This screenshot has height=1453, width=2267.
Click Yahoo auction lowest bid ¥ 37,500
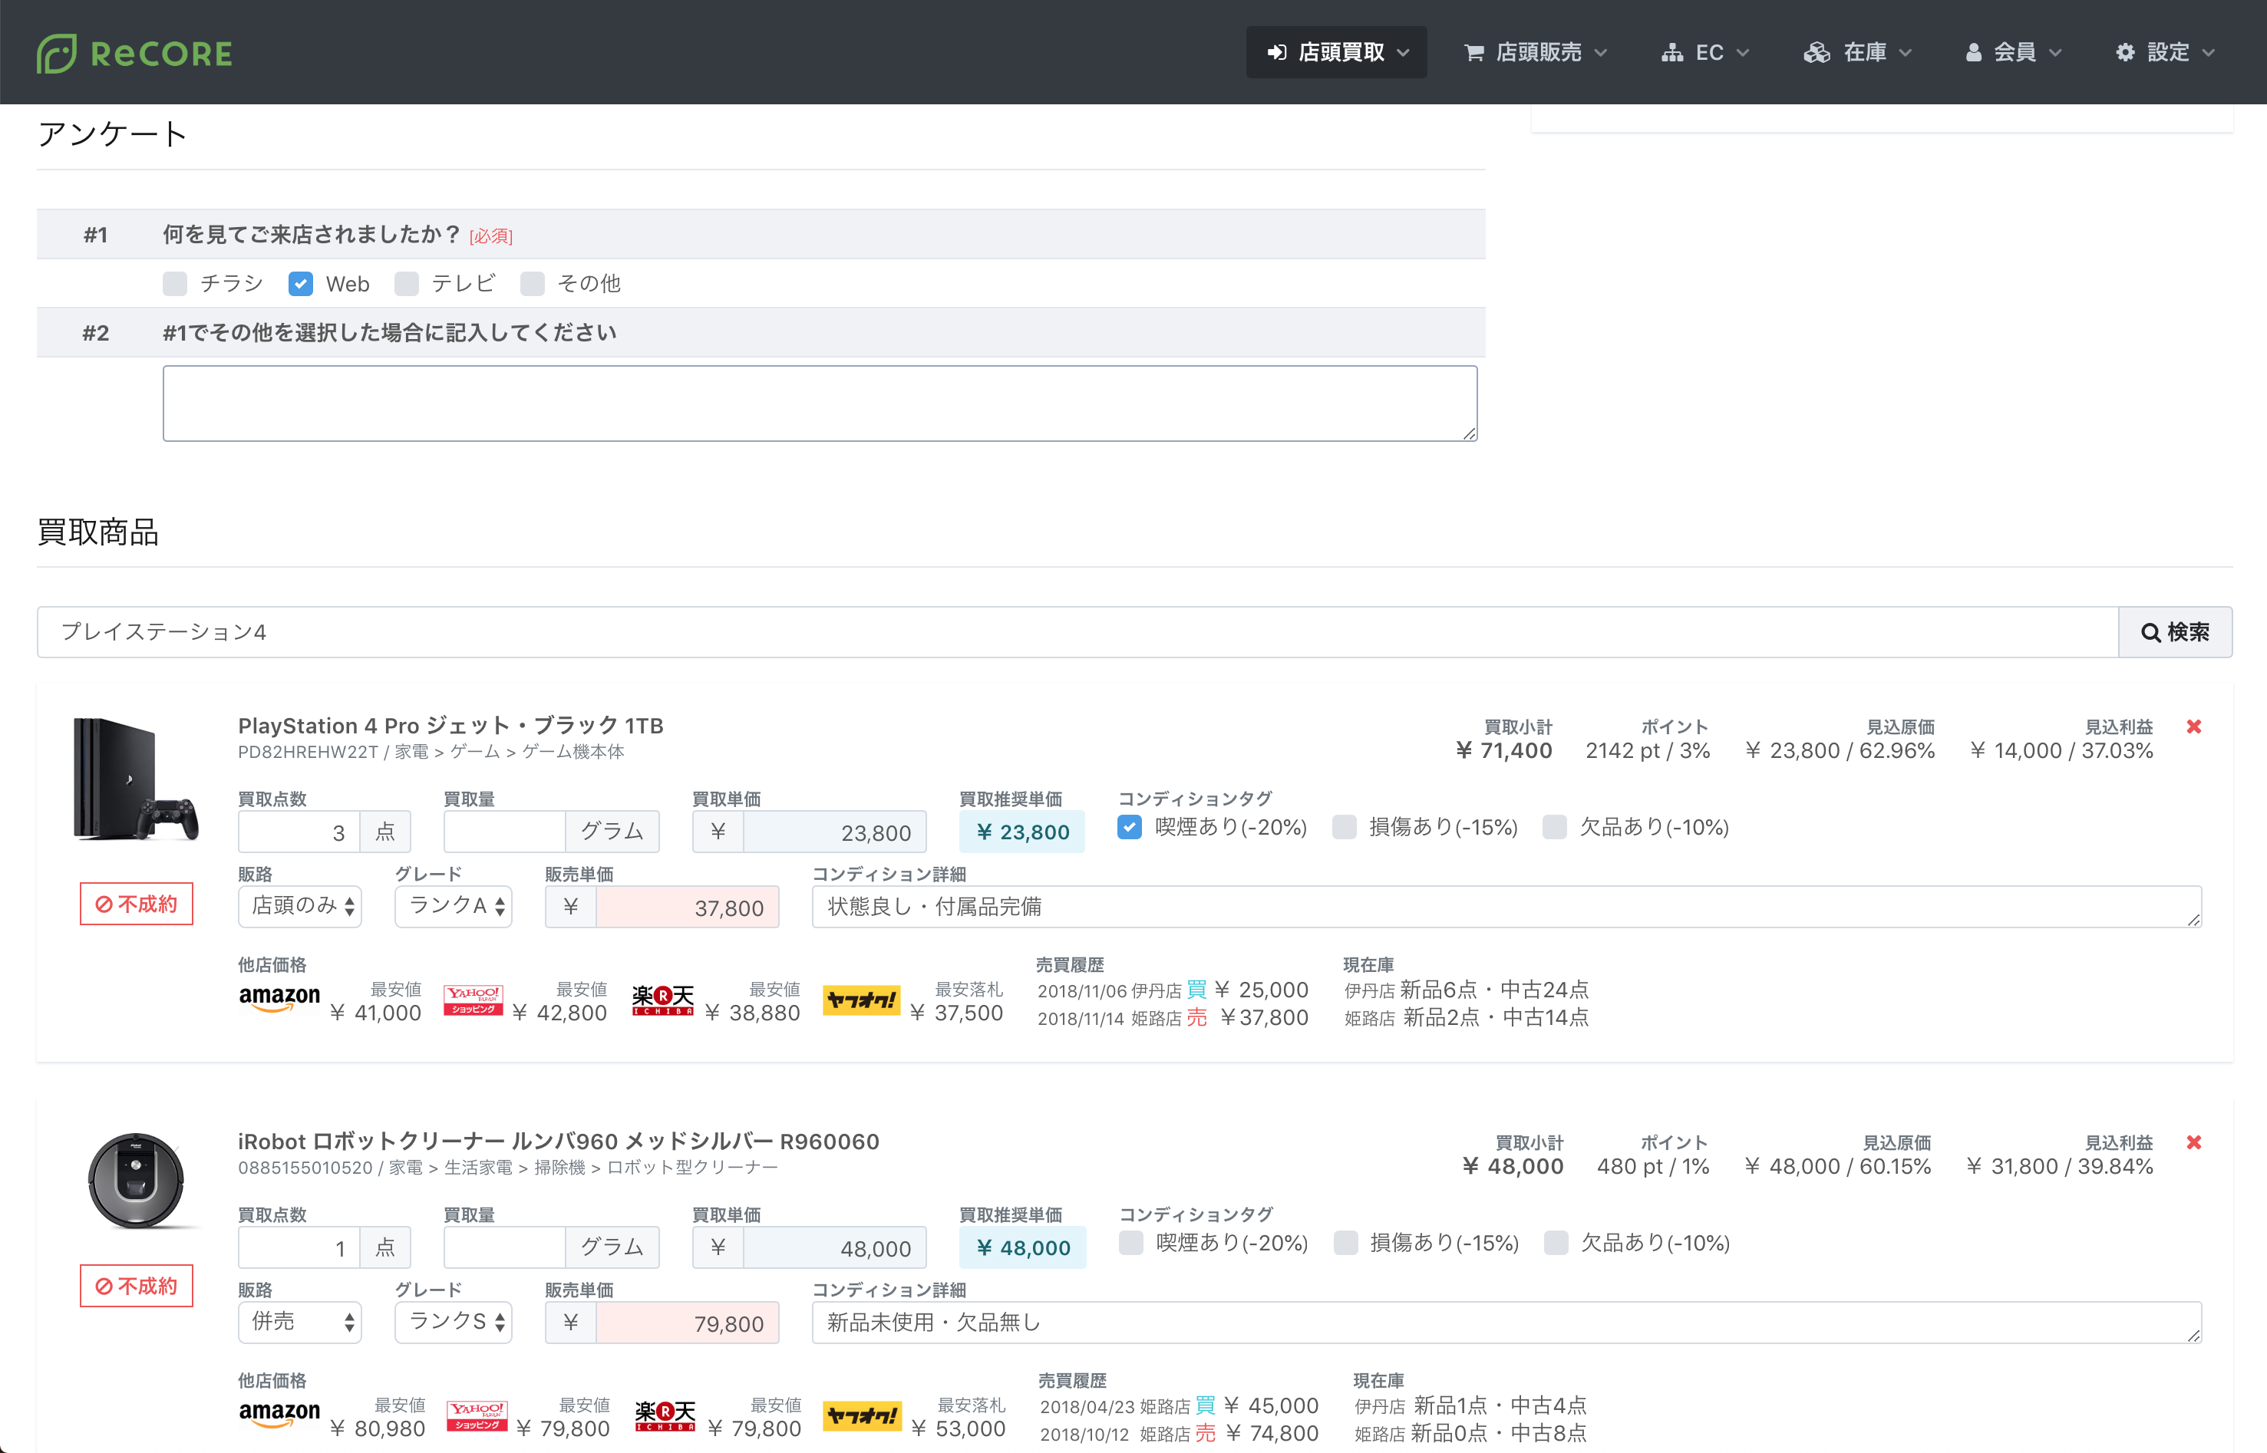point(957,1013)
